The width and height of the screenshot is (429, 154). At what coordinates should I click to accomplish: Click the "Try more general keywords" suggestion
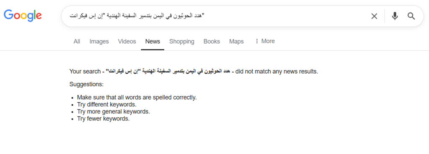(114, 112)
